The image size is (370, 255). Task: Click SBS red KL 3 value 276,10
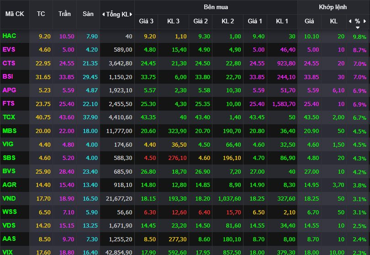(x=177, y=158)
